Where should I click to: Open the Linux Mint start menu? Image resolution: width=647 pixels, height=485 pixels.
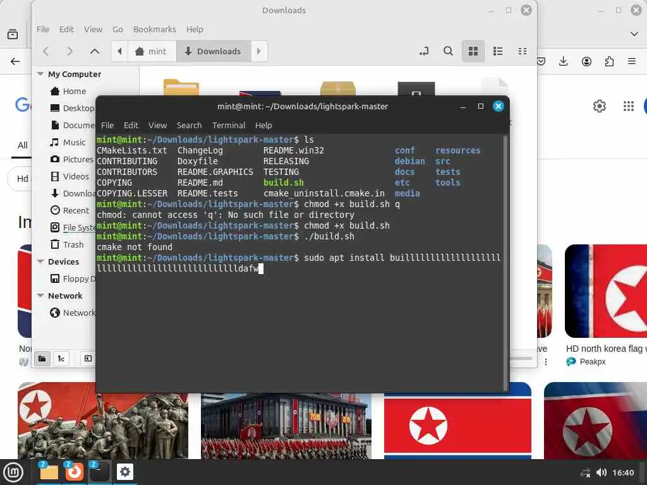[13, 472]
